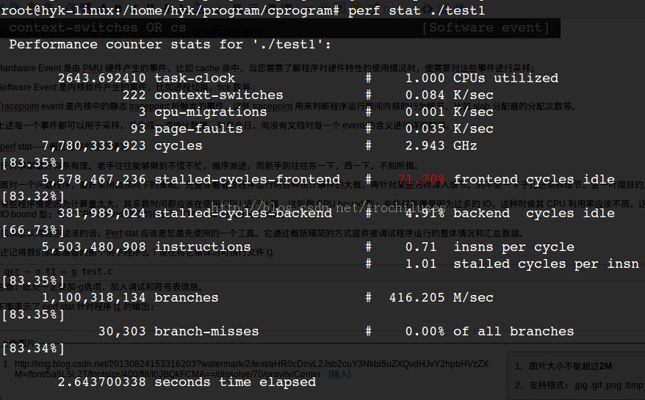Click the branch-misses count 30,303
This screenshot has height=400, width=645.
pos(121,331)
